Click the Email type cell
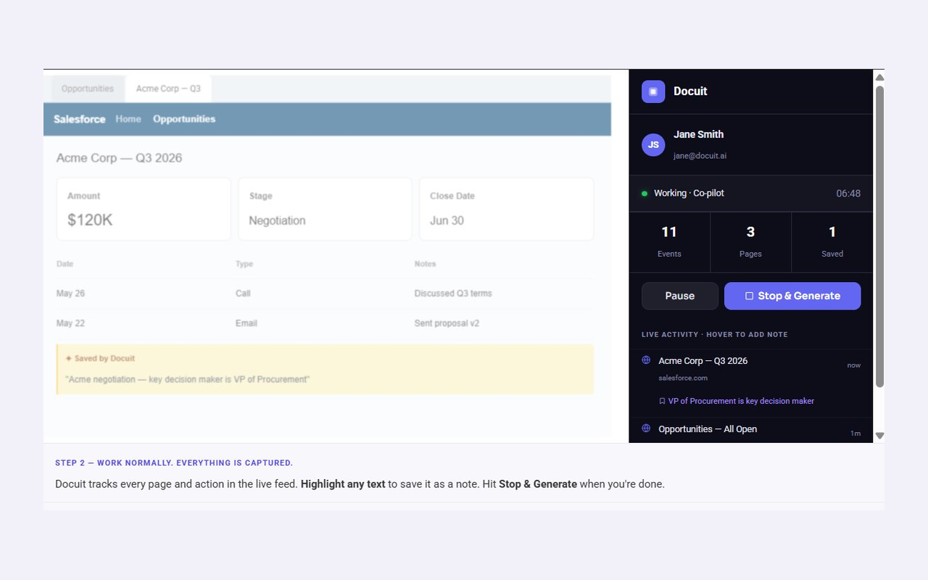This screenshot has width=928, height=580. click(246, 323)
